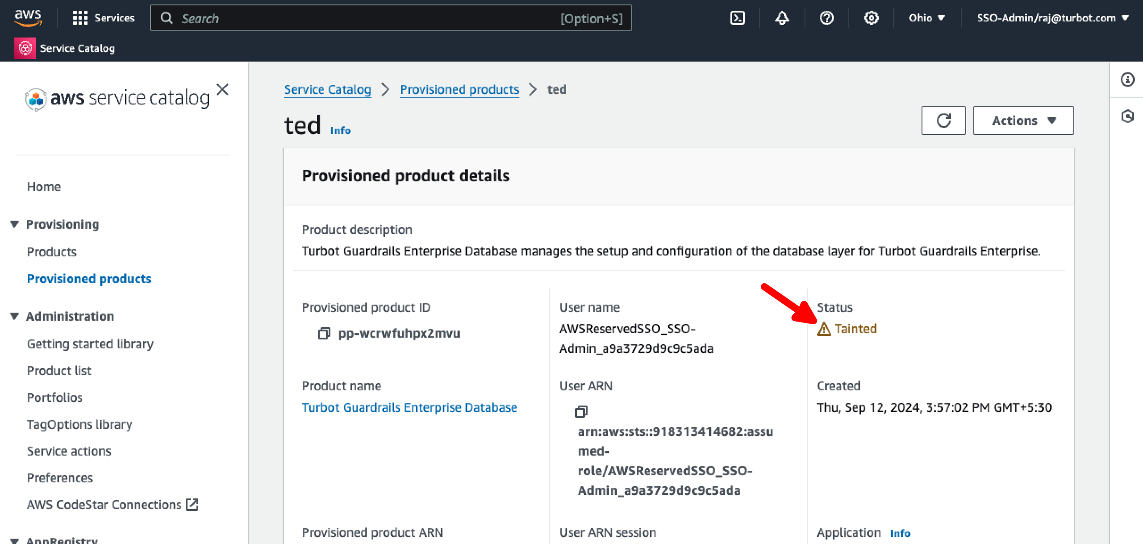The width and height of the screenshot is (1143, 544).
Task: Go to Portfolios in the sidebar
Action: tap(54, 398)
